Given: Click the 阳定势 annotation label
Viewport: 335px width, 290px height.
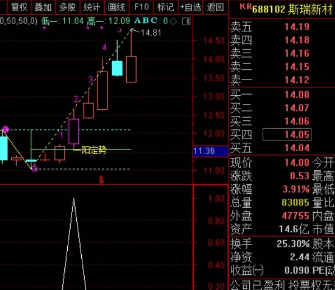Looking at the screenshot, I should 94,150.
